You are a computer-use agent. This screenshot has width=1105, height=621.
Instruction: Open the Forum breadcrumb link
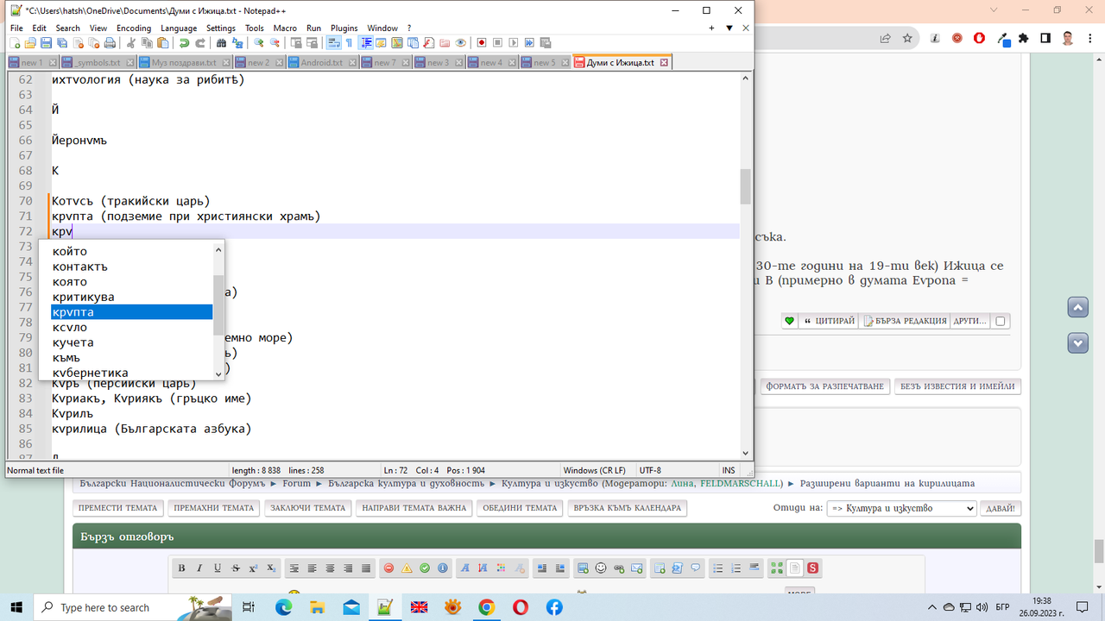coord(296,483)
